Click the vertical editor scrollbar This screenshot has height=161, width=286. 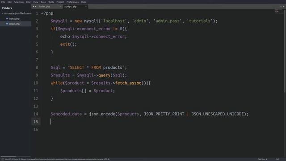[285, 51]
